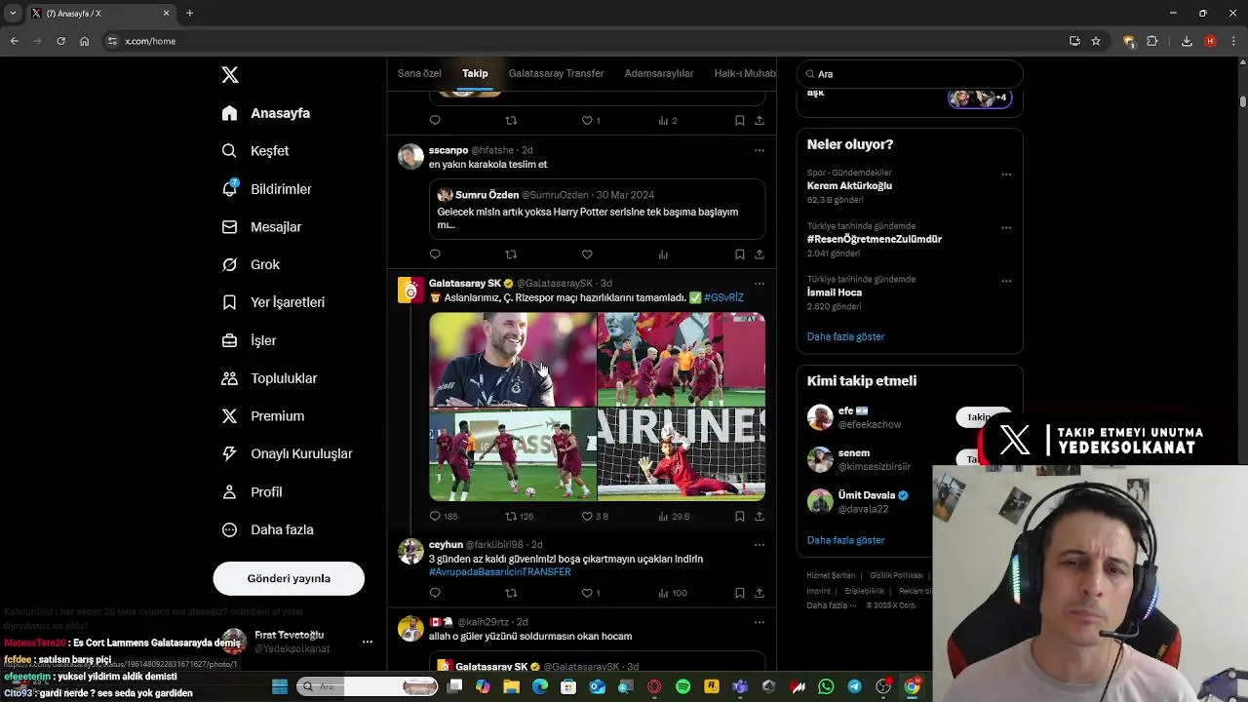View analytics of sscanpo's post

tap(663, 254)
